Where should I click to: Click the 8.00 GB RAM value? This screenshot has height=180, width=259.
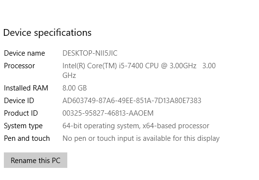75,88
